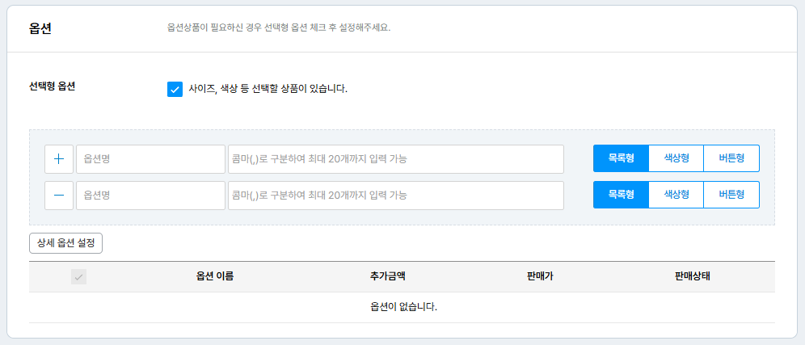Switch first option row to 색상형

pos(676,159)
